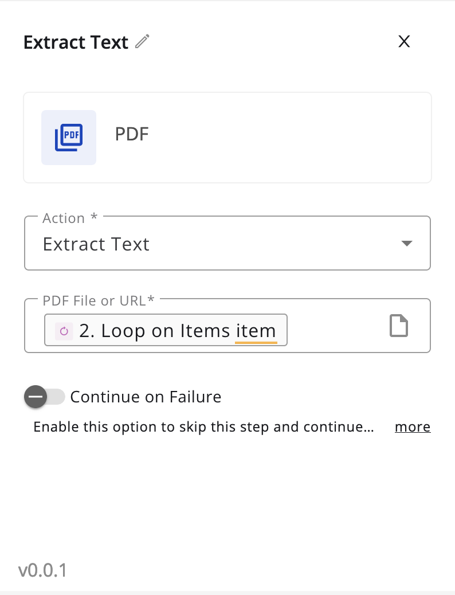Click the PDF File or URL label

point(99,300)
